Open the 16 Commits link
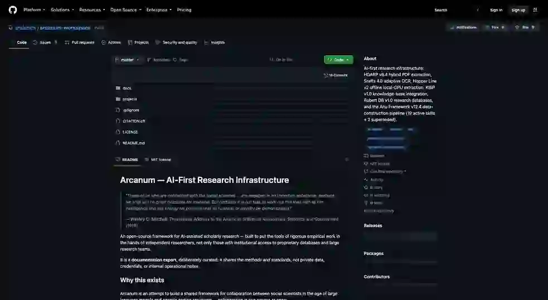548x300 pixels. tap(336, 75)
